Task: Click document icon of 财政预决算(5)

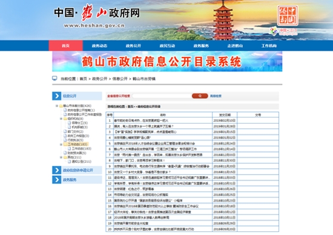Action: pyautogui.click(x=65, y=153)
